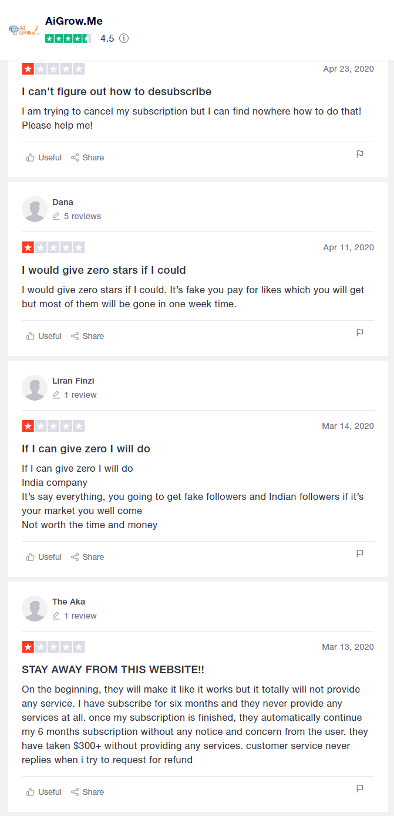Share Liran Finzi's review
Viewport: 394px width, 816px height.
coord(87,557)
